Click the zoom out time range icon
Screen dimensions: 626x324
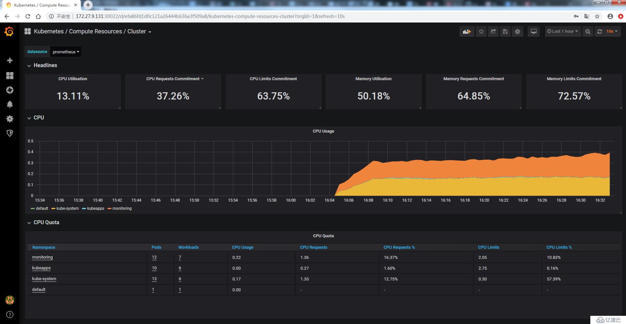click(x=588, y=31)
